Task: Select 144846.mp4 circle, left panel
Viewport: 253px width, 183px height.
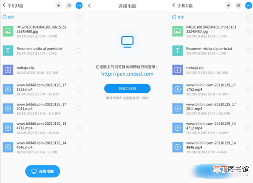Action: (x=79, y=147)
